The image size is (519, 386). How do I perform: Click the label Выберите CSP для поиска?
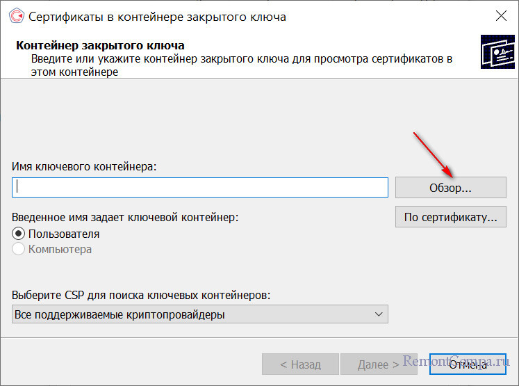click(141, 295)
